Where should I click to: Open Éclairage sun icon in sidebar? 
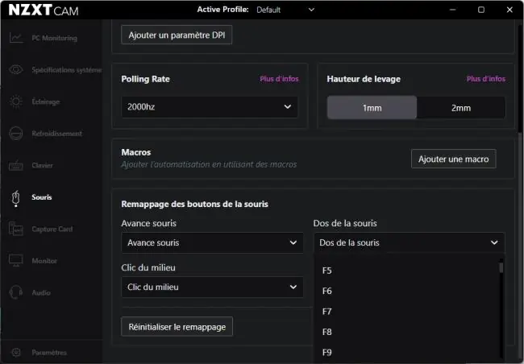(x=15, y=101)
